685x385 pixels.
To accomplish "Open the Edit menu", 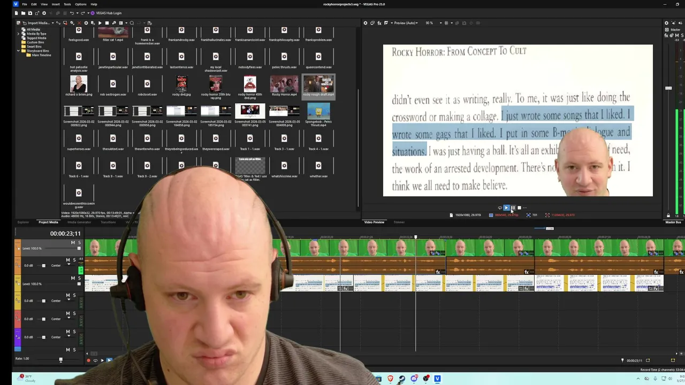I will (x=34, y=4).
